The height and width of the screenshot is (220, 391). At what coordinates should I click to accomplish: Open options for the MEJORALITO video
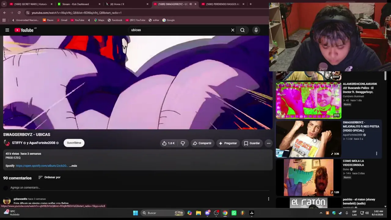tap(376, 154)
